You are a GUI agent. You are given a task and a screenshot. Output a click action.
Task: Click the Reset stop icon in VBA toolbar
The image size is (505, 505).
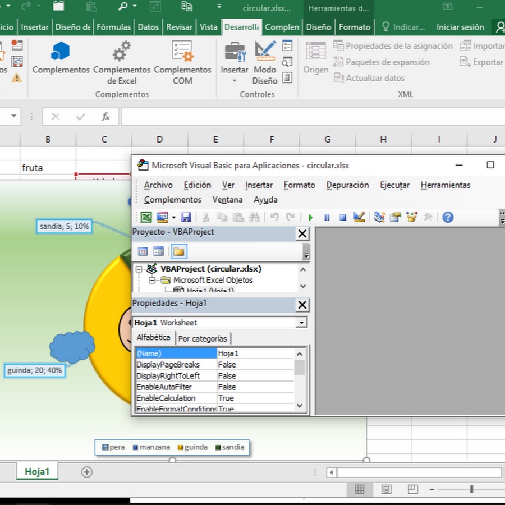click(342, 218)
